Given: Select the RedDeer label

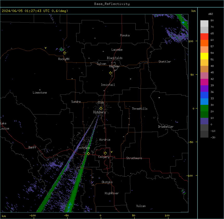Looking at the screenshot, I should tap(114, 66).
